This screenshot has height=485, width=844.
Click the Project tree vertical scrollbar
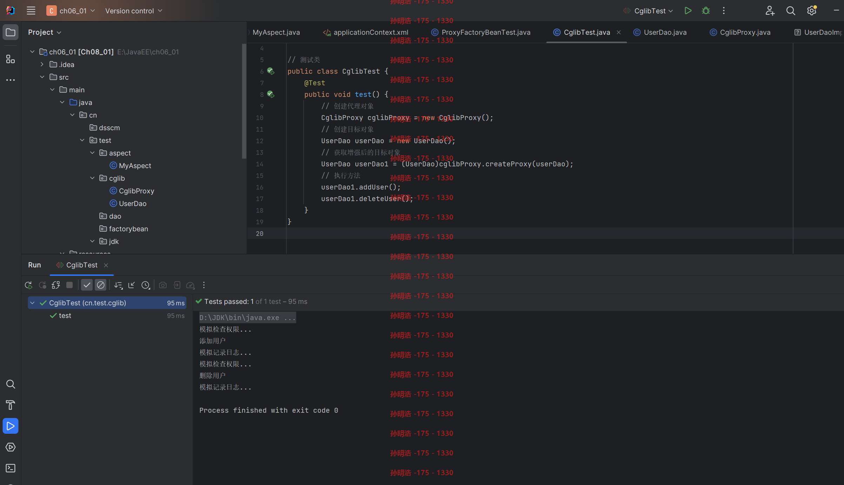(244, 101)
